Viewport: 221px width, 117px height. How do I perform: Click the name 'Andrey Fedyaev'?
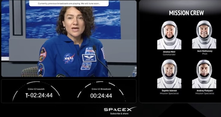point(205,91)
